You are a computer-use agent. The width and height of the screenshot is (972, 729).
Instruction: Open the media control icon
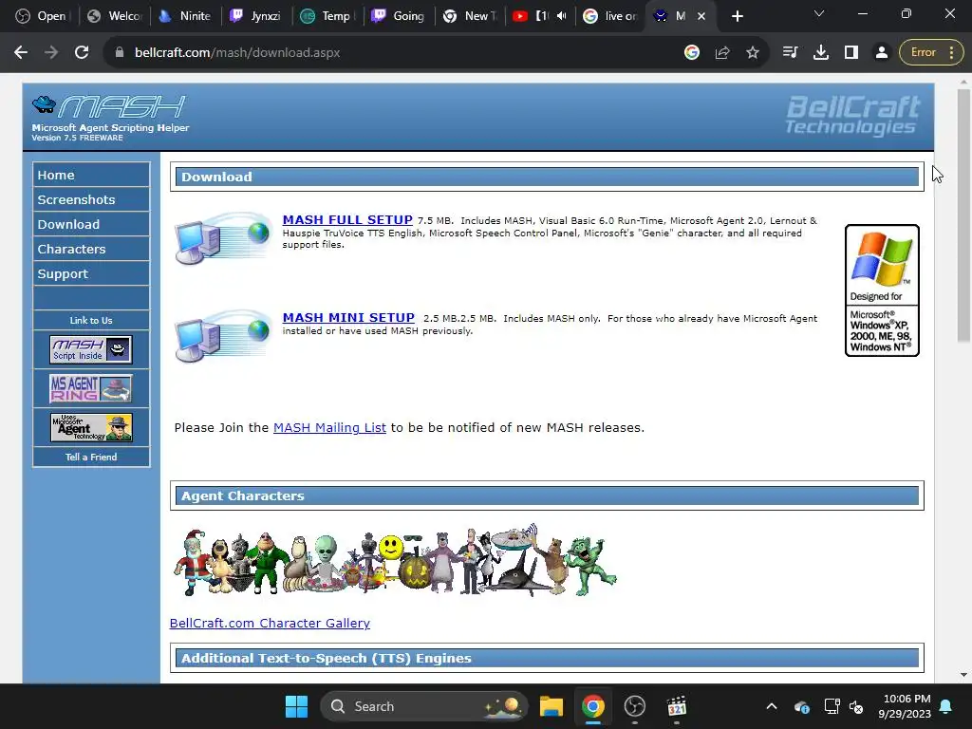[x=791, y=53]
